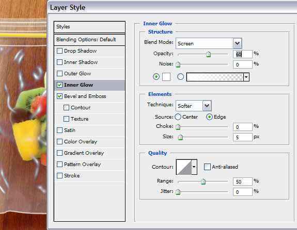Open the Styles section
The height and width of the screenshot is (230, 297).
point(89,27)
